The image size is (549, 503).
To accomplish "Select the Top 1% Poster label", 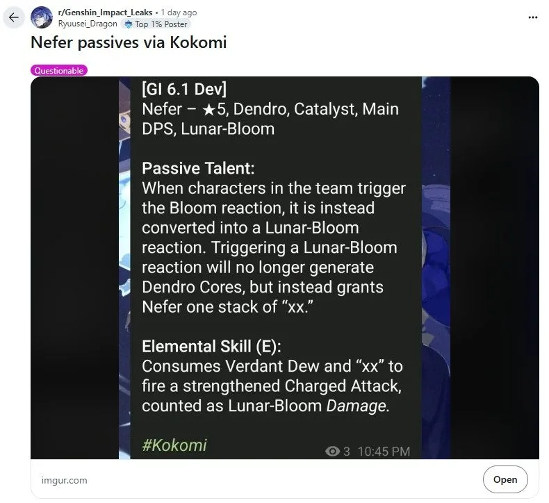I will point(161,24).
